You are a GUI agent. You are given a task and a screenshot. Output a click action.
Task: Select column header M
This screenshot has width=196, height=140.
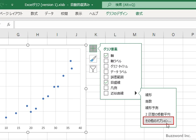coord(134,34)
